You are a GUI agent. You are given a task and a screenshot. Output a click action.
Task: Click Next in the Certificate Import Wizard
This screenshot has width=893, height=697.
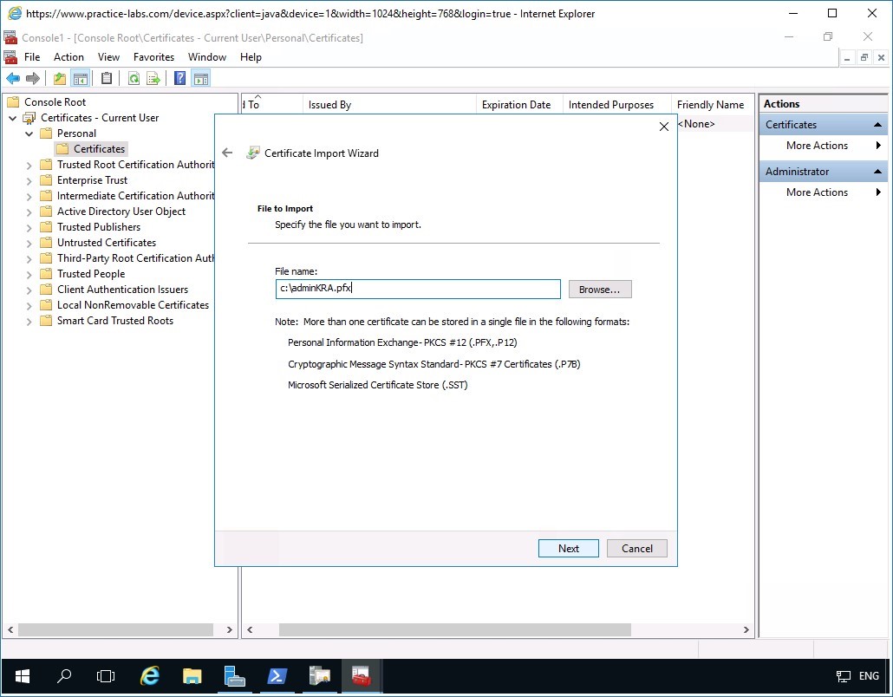point(568,548)
